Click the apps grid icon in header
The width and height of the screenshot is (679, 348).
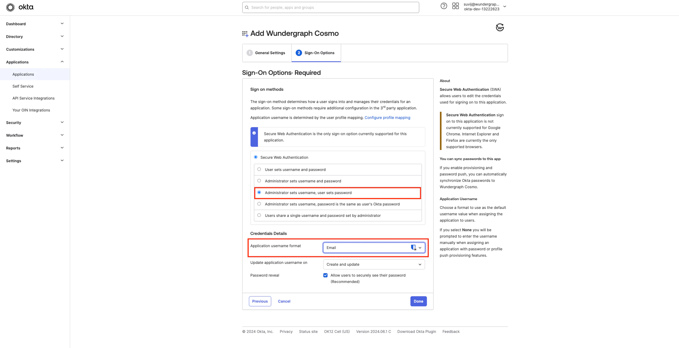tap(455, 6)
